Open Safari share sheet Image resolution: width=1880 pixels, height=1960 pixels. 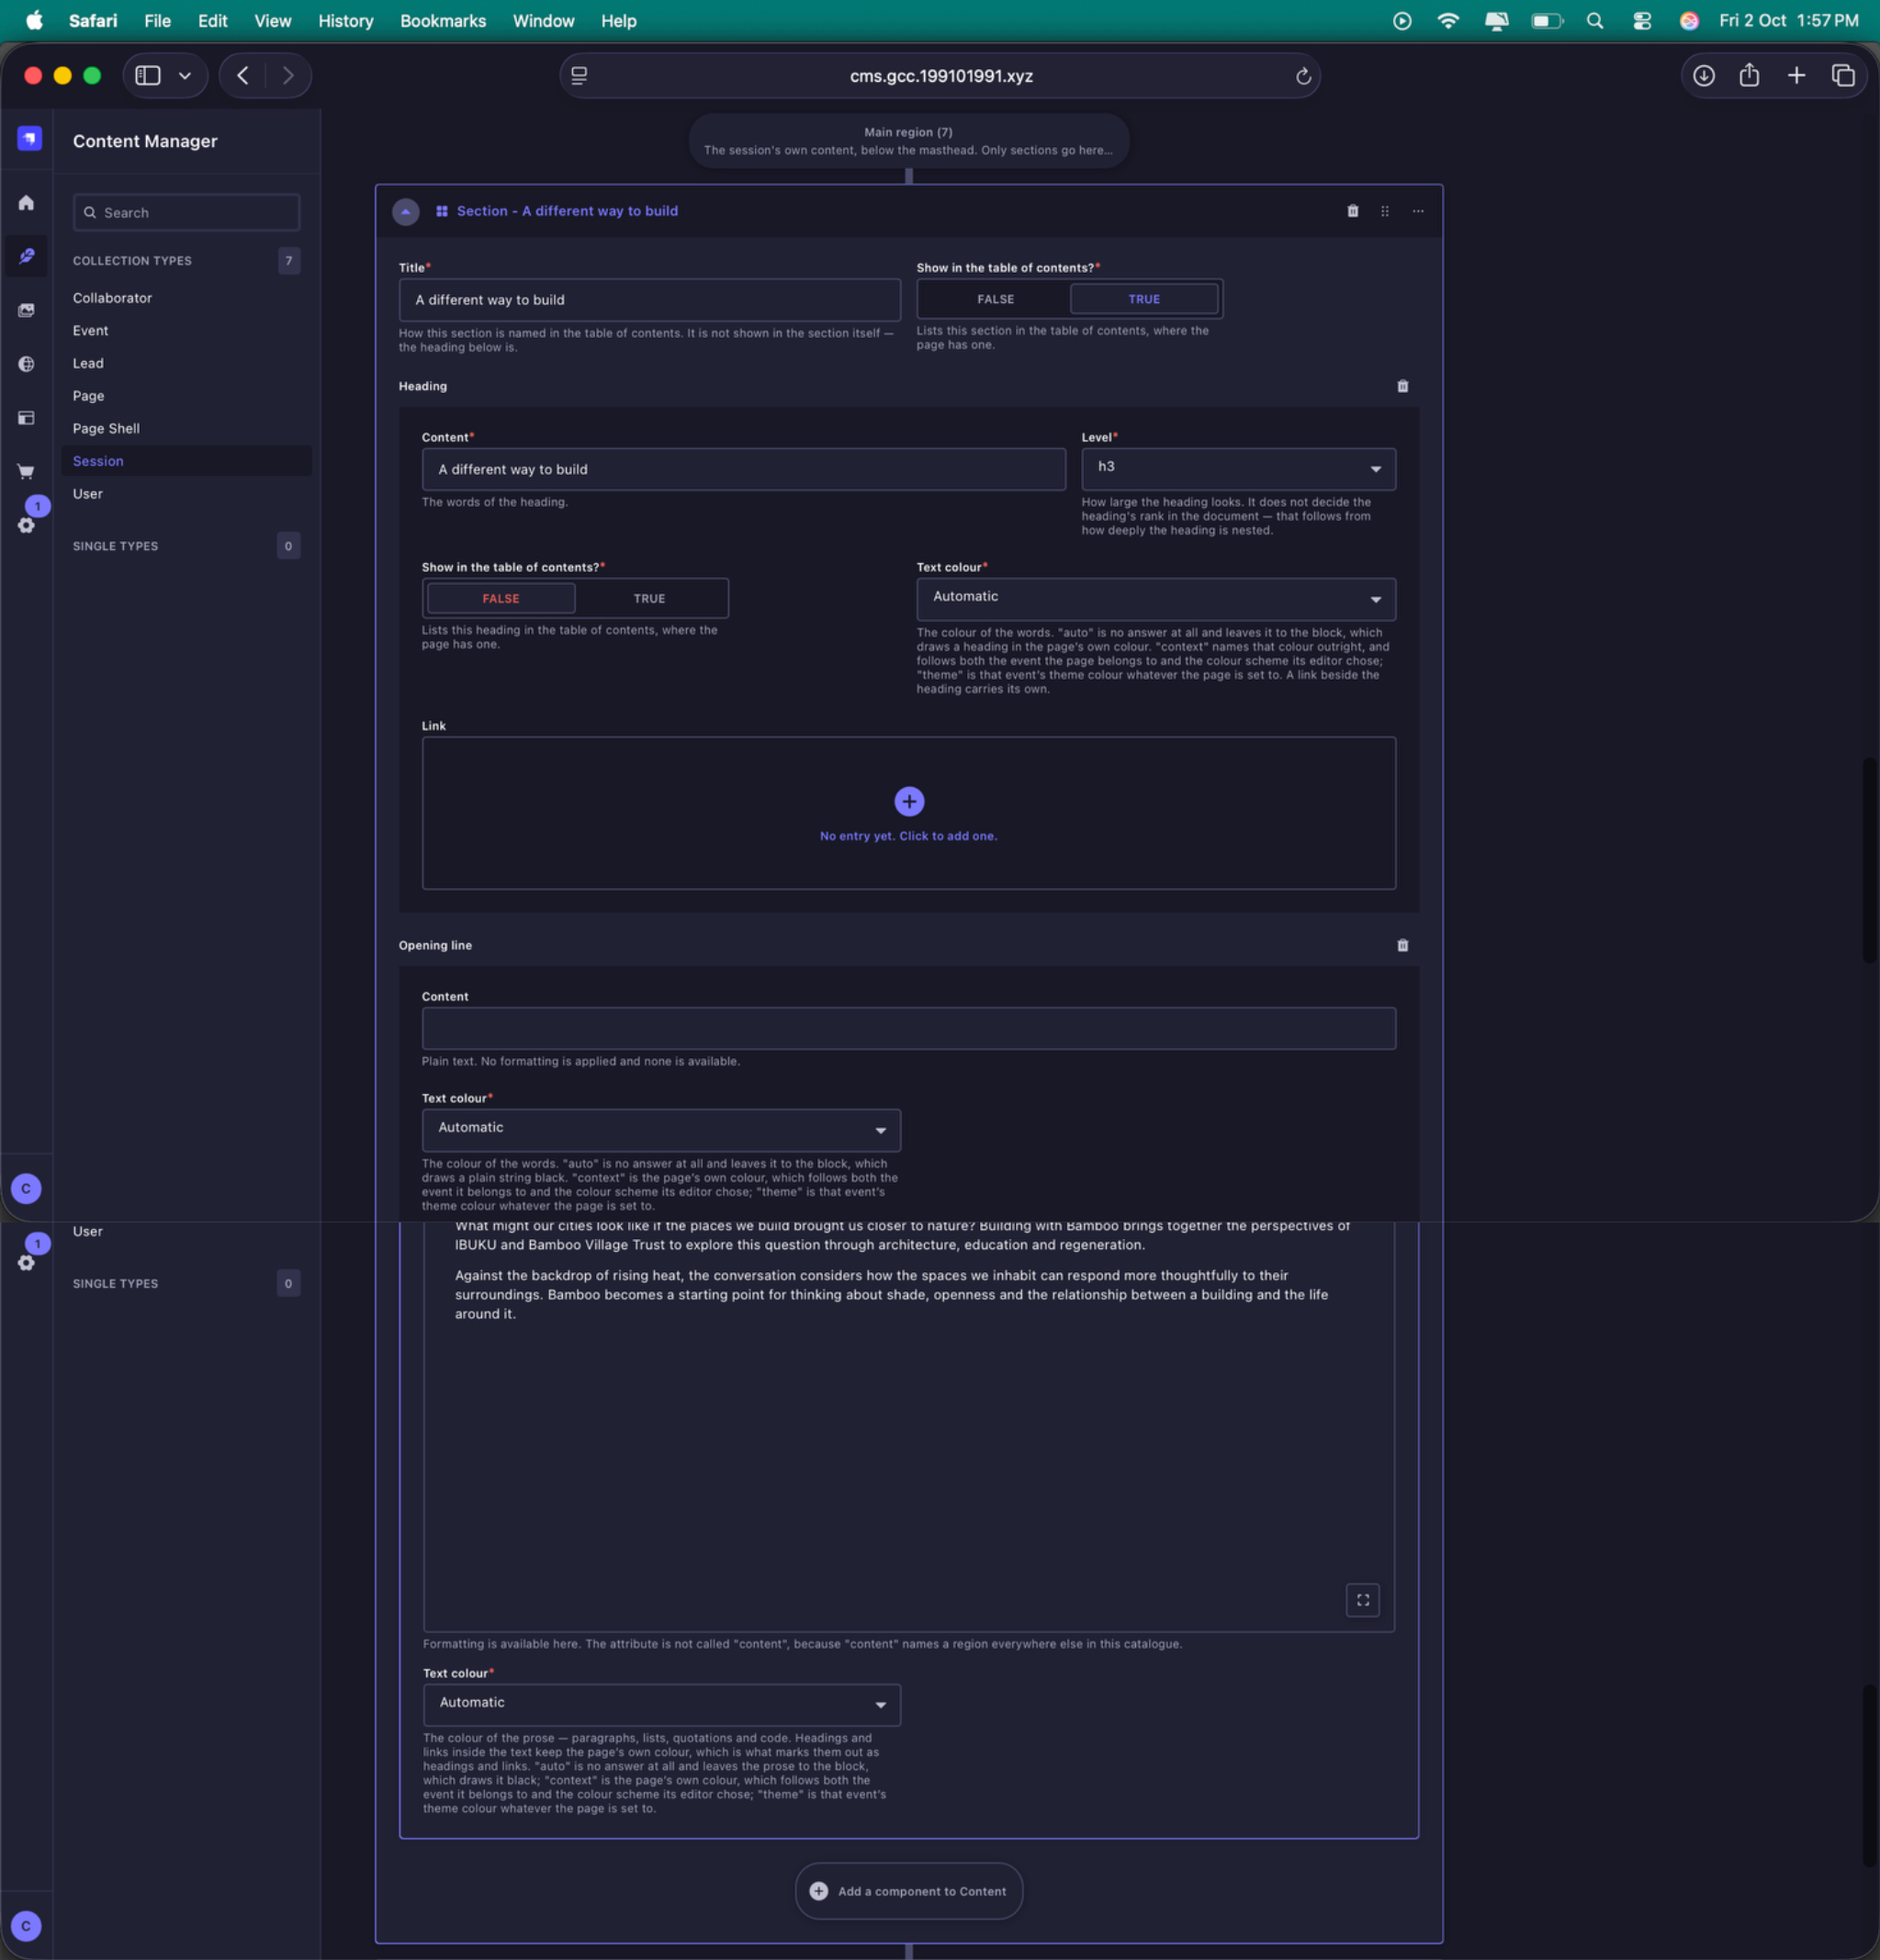[1749, 76]
